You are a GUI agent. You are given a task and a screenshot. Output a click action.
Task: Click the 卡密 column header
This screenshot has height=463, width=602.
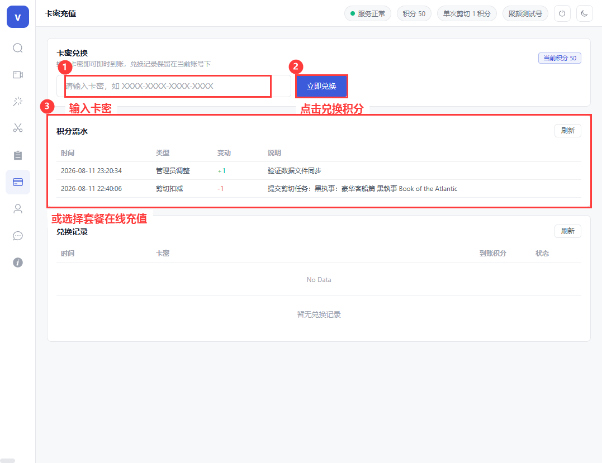pos(163,253)
